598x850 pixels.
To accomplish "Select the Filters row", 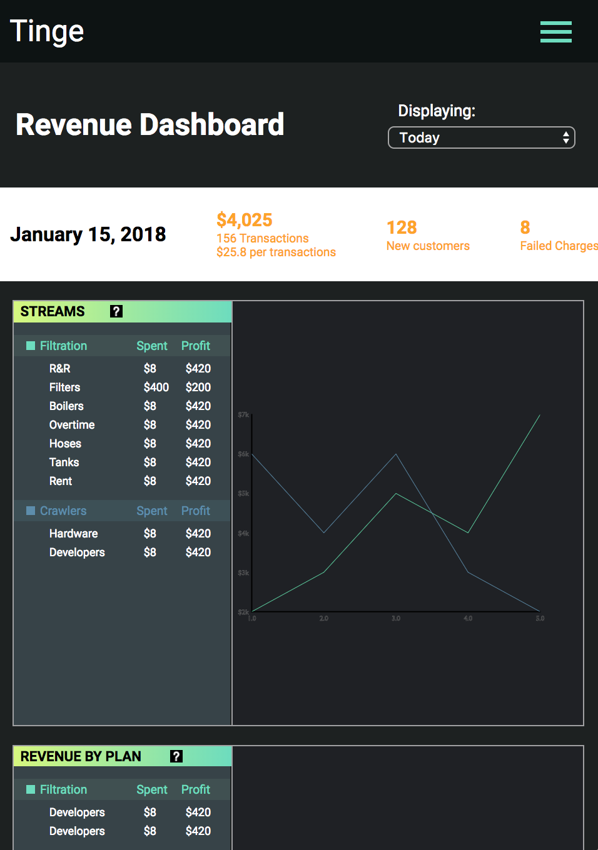I will point(123,387).
